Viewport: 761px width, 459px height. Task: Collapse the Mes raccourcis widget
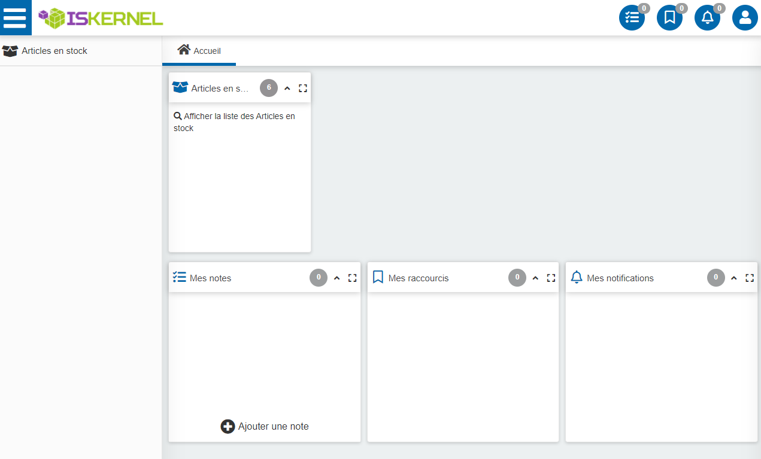tap(535, 278)
